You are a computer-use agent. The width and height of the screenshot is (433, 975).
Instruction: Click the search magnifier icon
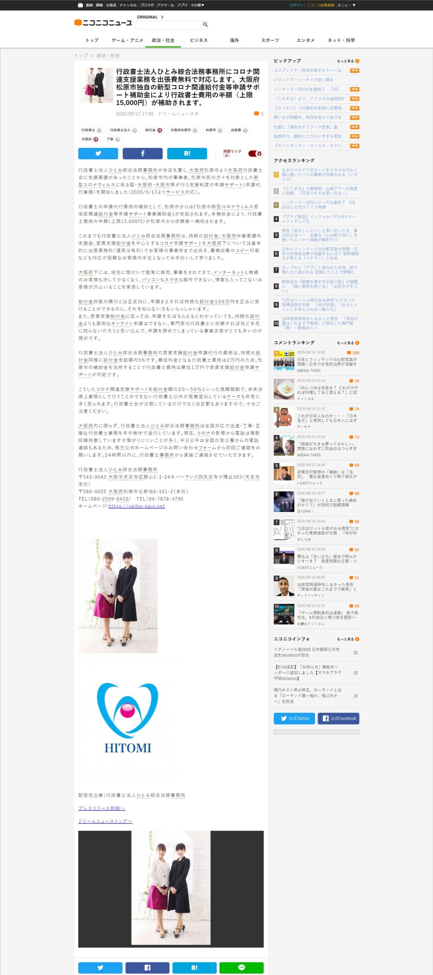[x=205, y=25]
